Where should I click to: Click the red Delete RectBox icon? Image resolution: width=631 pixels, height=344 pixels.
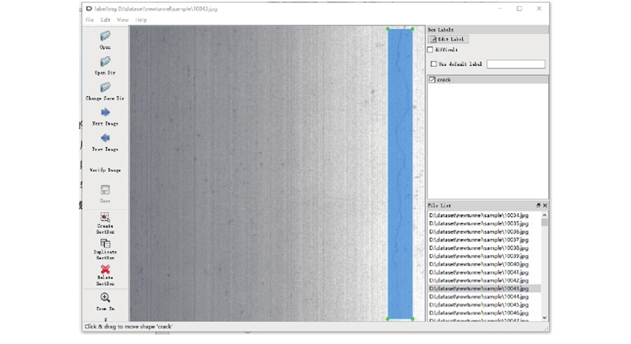click(105, 269)
